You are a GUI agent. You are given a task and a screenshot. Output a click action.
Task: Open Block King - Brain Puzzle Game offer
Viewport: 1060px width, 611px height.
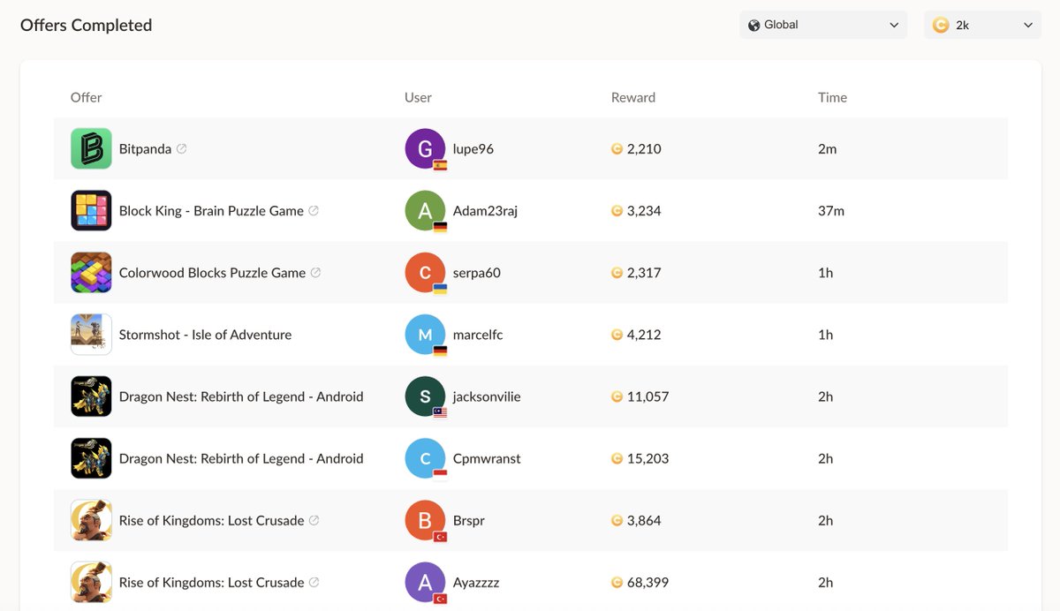pyautogui.click(x=211, y=210)
